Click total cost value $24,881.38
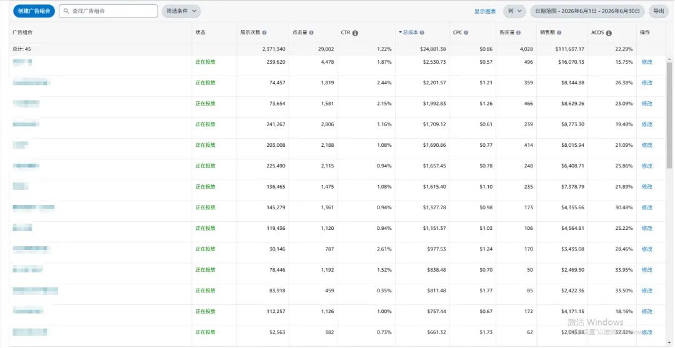 pos(432,49)
